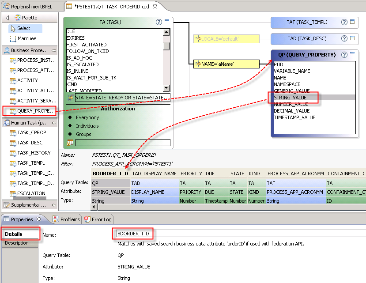
Task: Select the LOCALE='default' join condition
Action: 226,39
